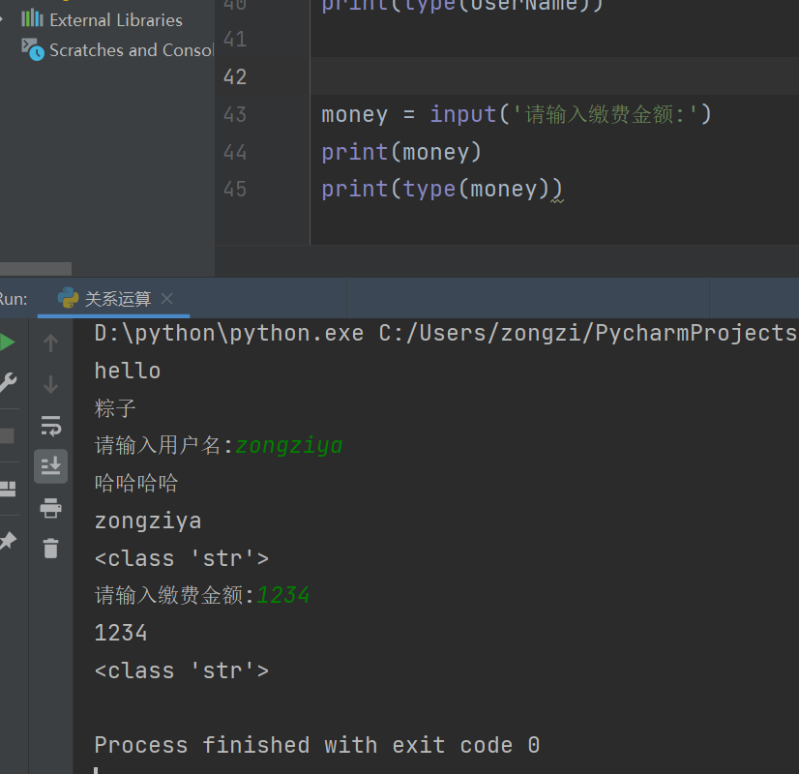The width and height of the screenshot is (799, 774).
Task: Pin the Run tab
Action: (7, 541)
